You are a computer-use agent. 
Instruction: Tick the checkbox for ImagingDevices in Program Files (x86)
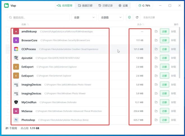(x=9, y=85)
